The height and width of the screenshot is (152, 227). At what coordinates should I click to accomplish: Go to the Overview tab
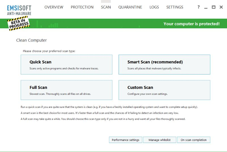[54, 7]
